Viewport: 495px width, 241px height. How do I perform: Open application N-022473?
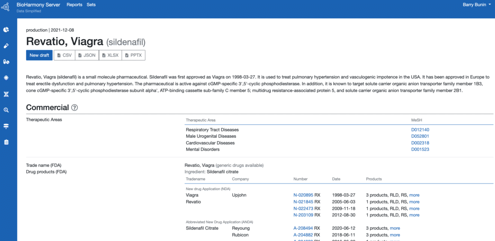[x=303, y=209]
